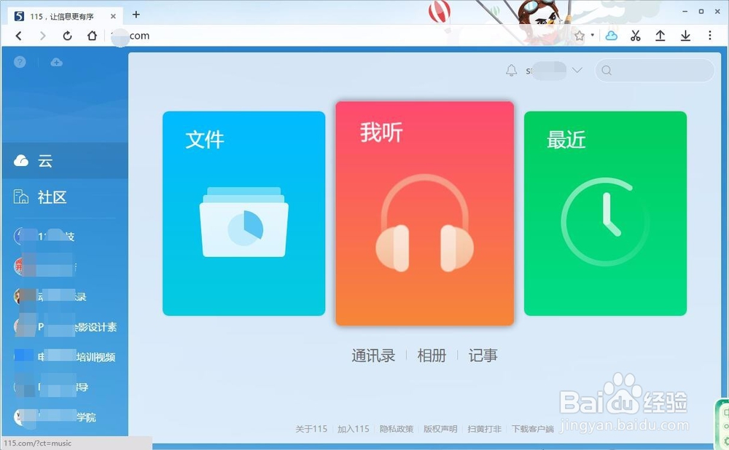Open sidebar group ending in 影设计素
729x450 pixels.
pyautogui.click(x=65, y=327)
